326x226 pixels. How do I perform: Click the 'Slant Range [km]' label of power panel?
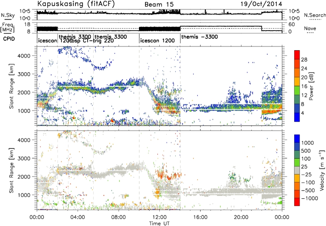point(11,86)
